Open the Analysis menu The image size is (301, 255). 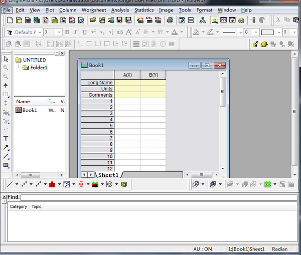(120, 10)
